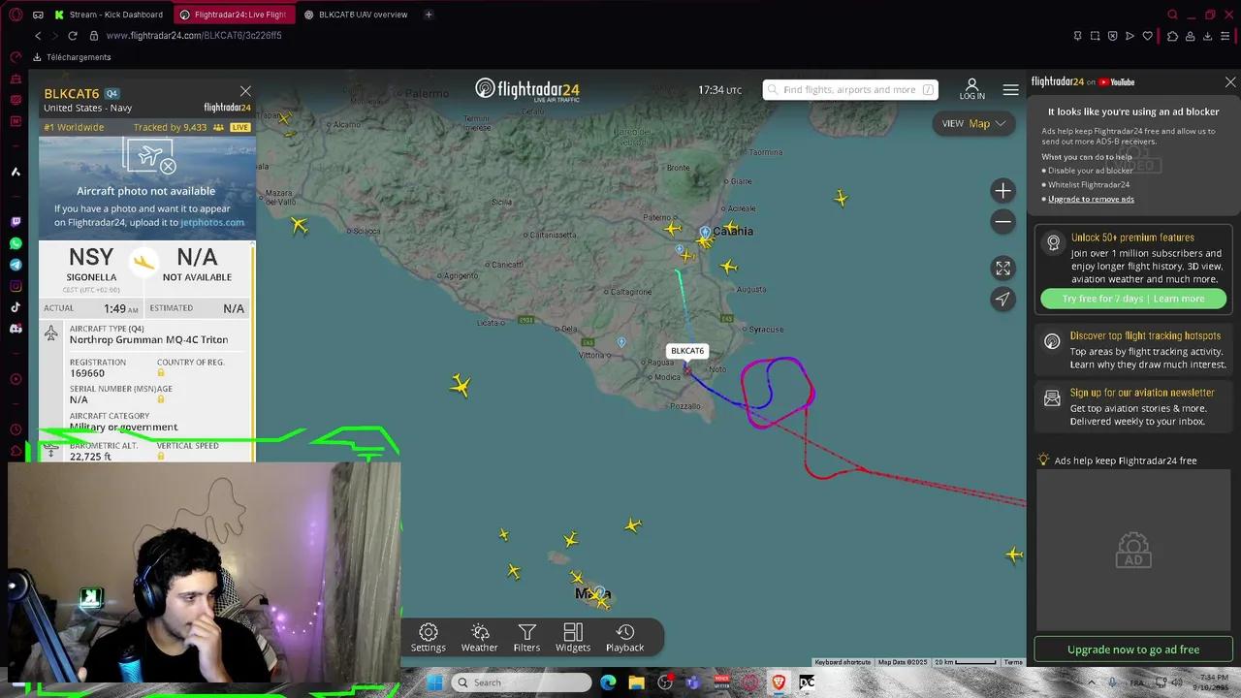Open the Flightradar24 hamburger menu
This screenshot has width=1241, height=698.
click(x=1010, y=89)
